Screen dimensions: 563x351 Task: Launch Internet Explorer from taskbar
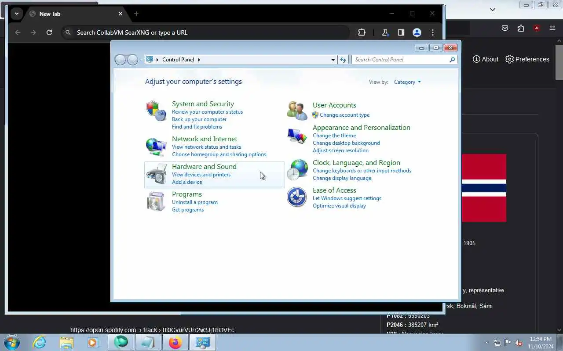(x=40, y=342)
